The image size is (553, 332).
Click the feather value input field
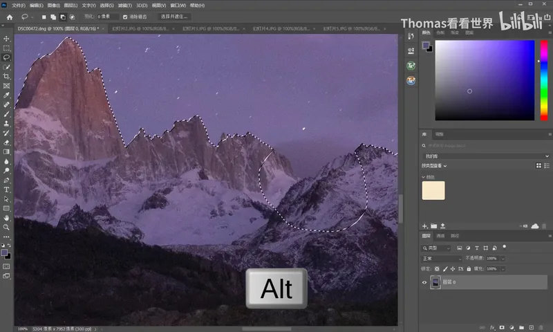pyautogui.click(x=107, y=17)
